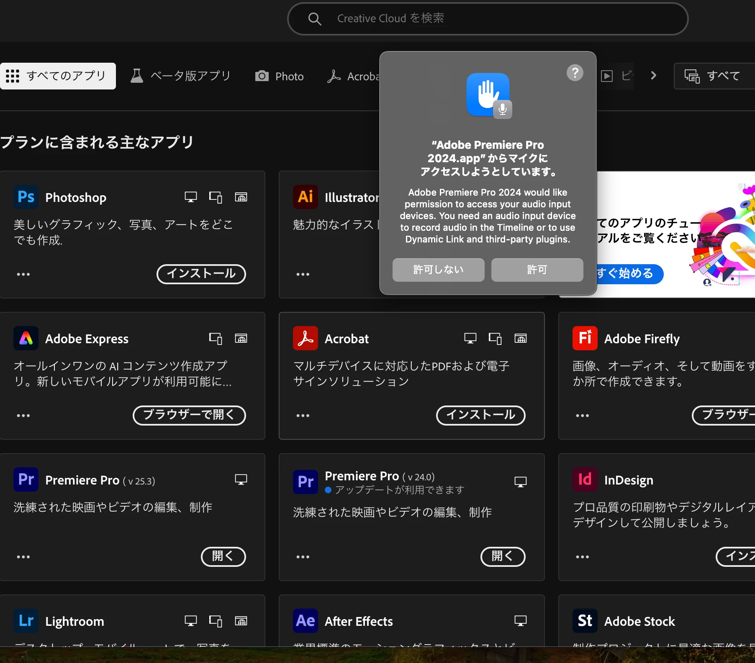
Task: Click the After Effects app icon
Action: click(x=306, y=621)
